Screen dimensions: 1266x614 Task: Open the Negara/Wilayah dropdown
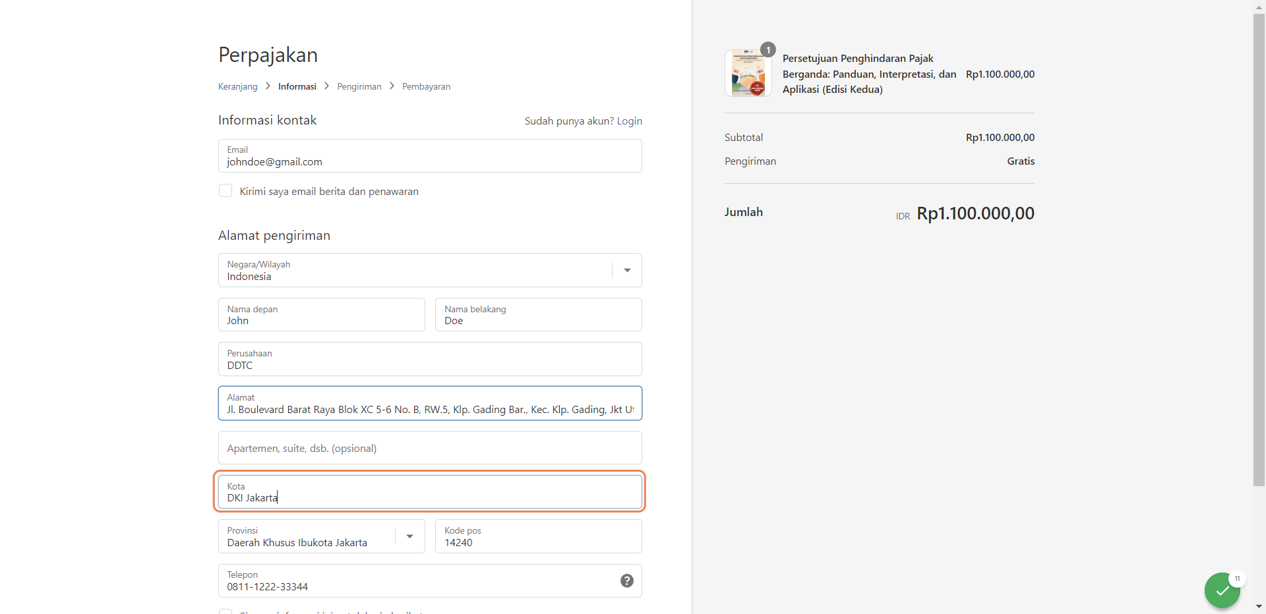pyautogui.click(x=430, y=270)
